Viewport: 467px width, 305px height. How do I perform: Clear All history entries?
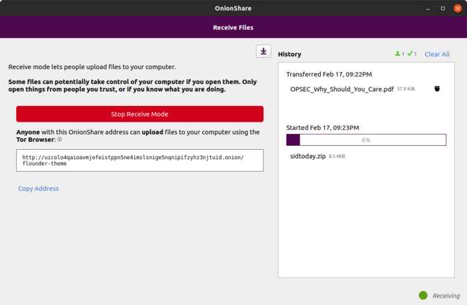(437, 54)
